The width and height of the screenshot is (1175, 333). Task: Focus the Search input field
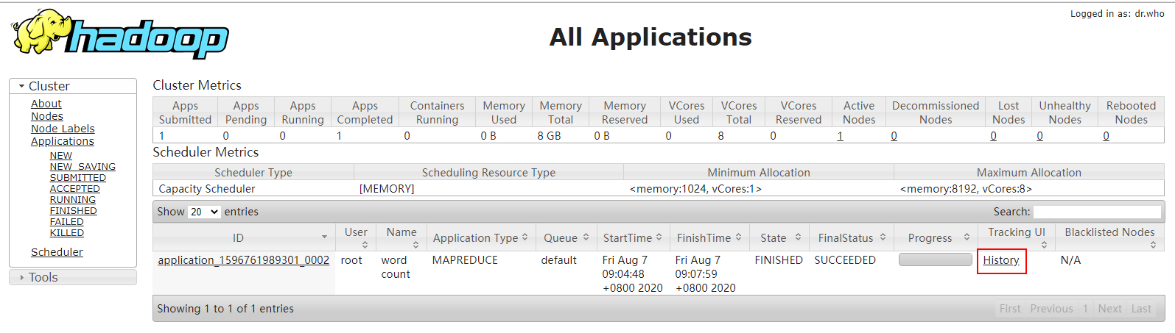[x=1096, y=212]
